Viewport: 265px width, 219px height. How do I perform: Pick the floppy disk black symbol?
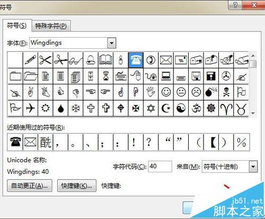(x=211, y=76)
